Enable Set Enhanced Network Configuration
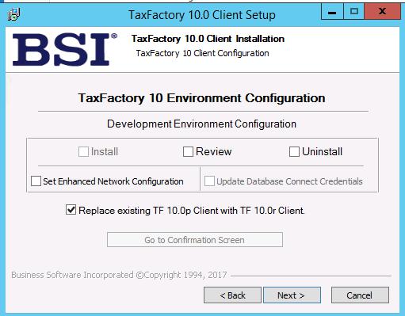 tap(36, 181)
